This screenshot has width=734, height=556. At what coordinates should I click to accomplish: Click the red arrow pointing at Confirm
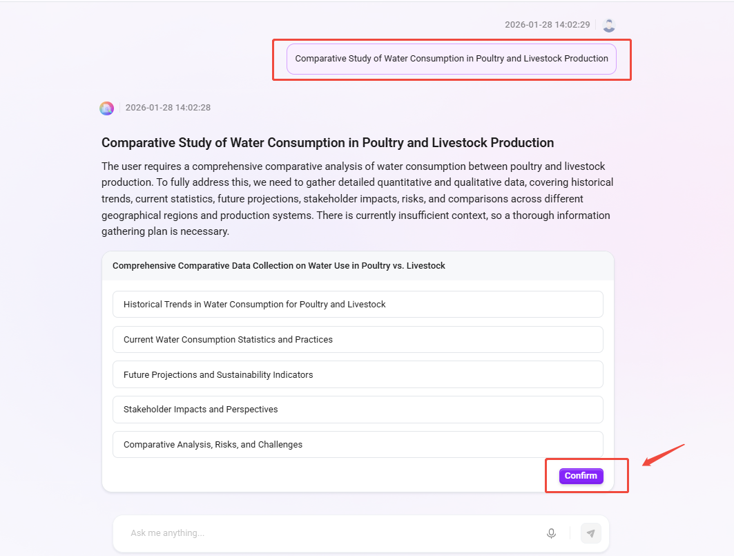pos(663,454)
